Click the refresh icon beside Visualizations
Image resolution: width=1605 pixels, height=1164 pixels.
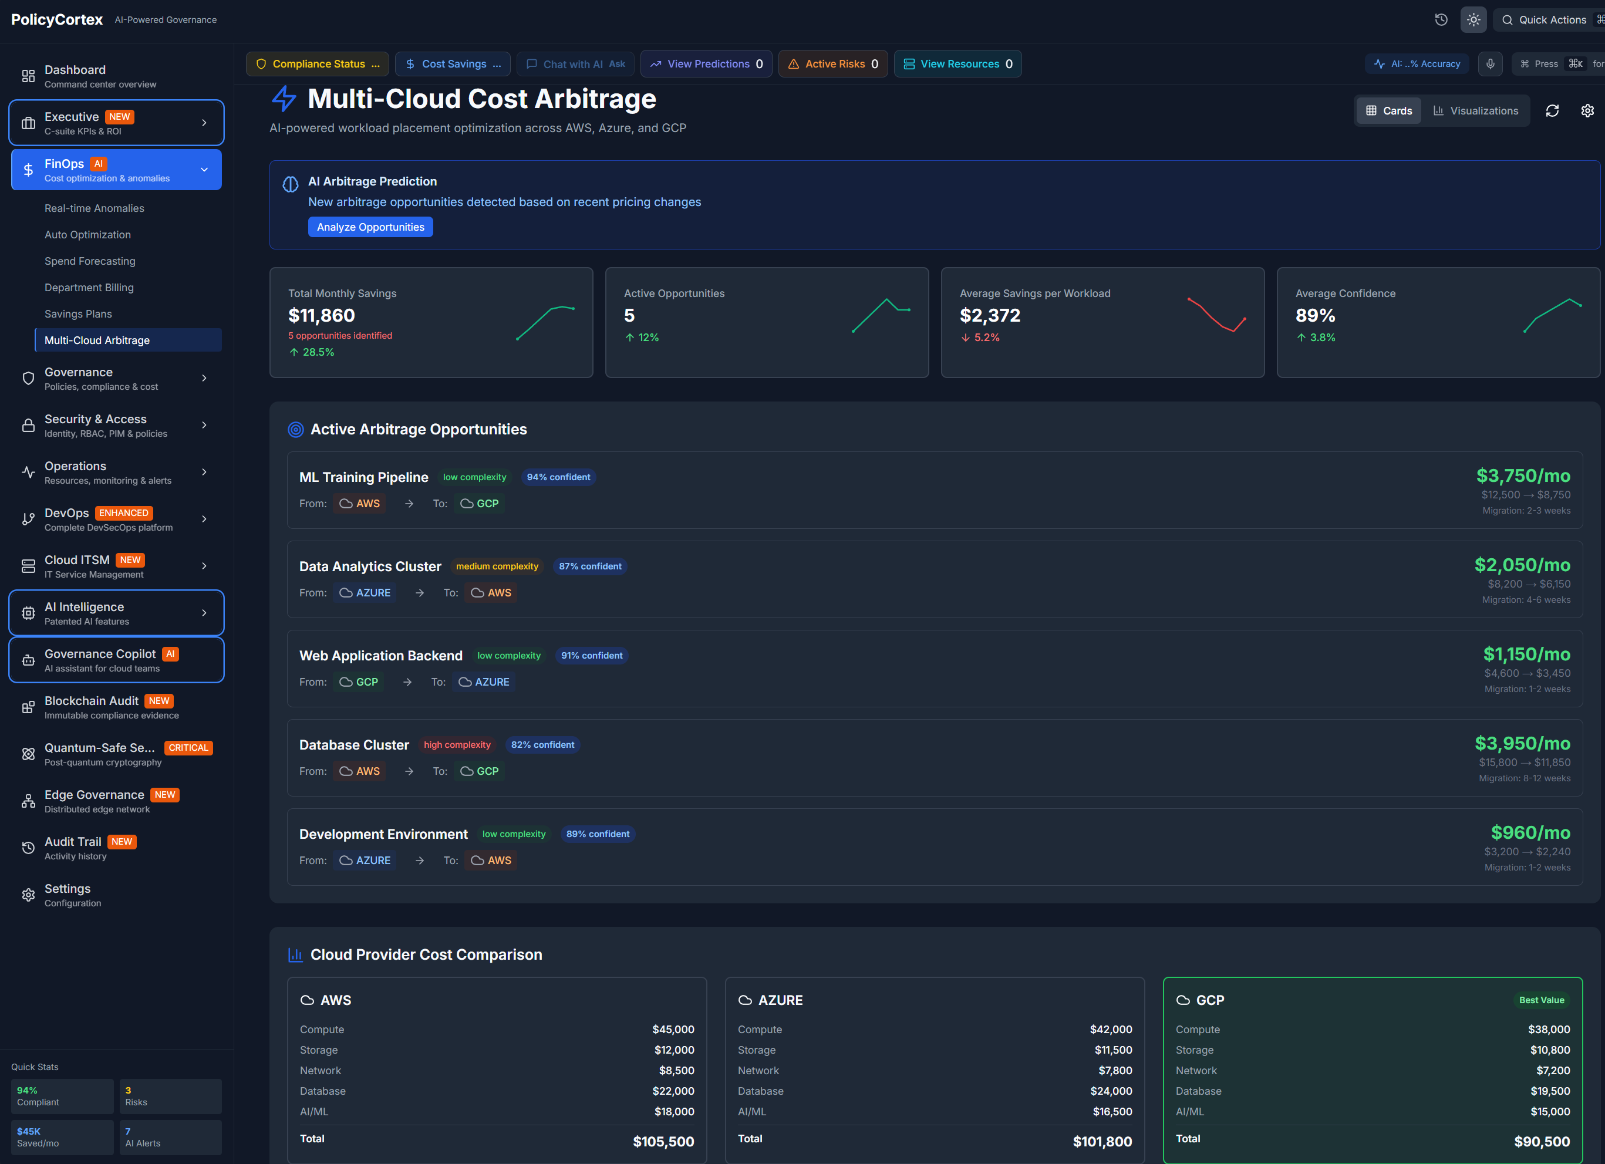coord(1552,110)
